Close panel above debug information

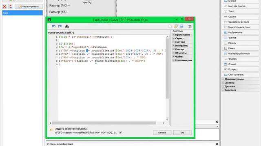click(217, 122)
